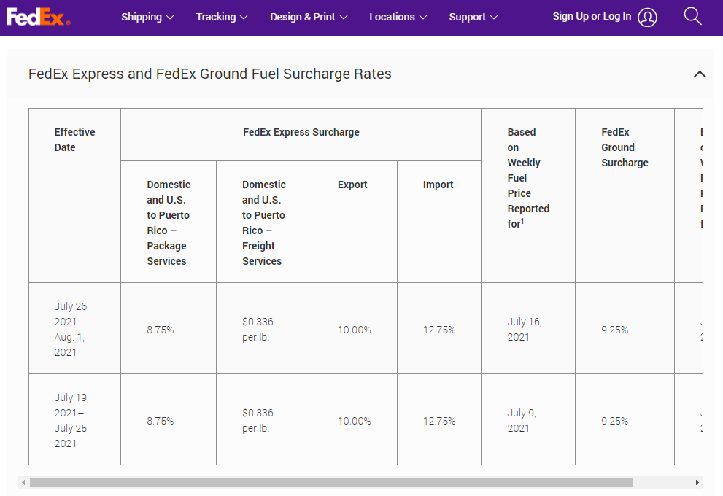Click 10.00% Export in July 26 row
This screenshot has height=496, width=723.
pyautogui.click(x=354, y=330)
